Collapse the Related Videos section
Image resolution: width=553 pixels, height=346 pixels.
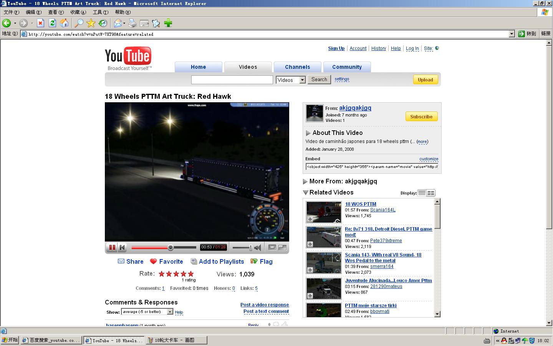tap(305, 193)
